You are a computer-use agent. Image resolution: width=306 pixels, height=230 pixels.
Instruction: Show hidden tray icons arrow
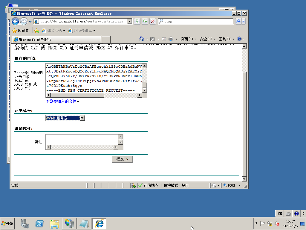tap(256, 223)
